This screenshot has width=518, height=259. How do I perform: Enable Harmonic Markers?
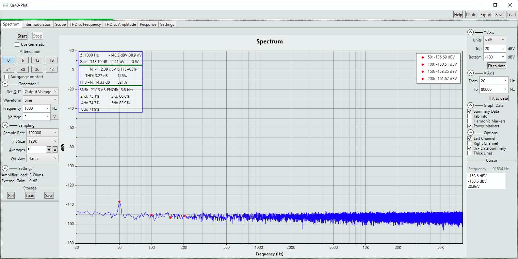(x=470, y=121)
